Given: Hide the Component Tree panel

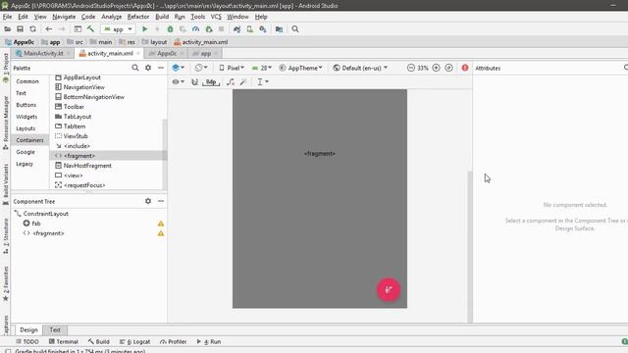Looking at the screenshot, I should 161,201.
